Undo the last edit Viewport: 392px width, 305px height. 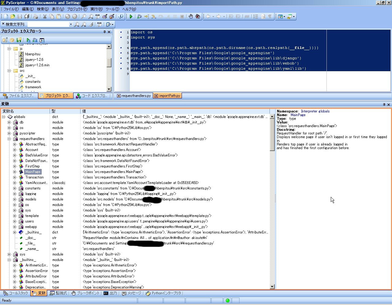(68, 17)
